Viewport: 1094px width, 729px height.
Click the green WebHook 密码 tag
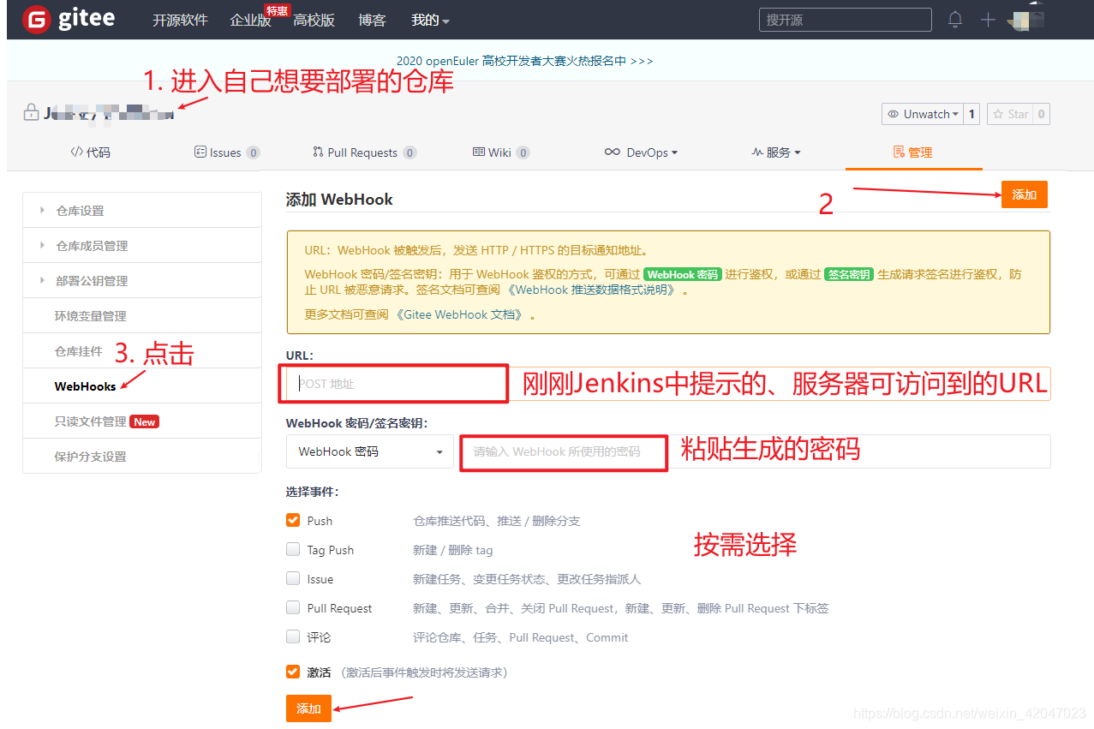point(683,274)
